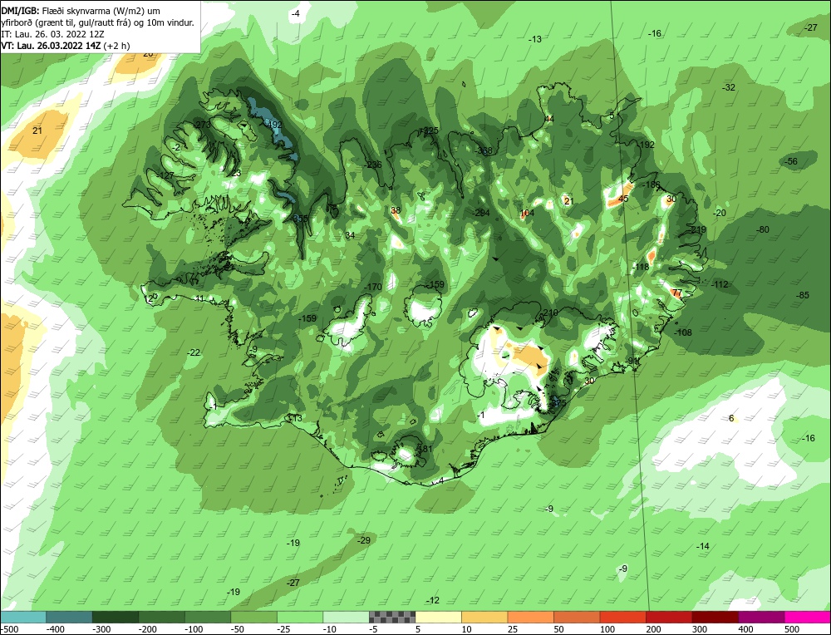
Task: Click the '6' value in the white patch
Action: [x=731, y=418]
